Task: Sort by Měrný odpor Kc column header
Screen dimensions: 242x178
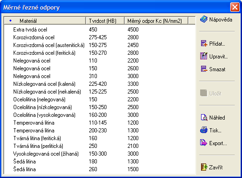Action: click(156, 21)
